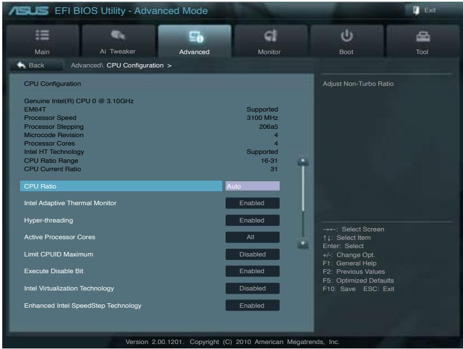Toggle Hyper-threading Enabled option
Screen dimensions: 463x349
252,220
